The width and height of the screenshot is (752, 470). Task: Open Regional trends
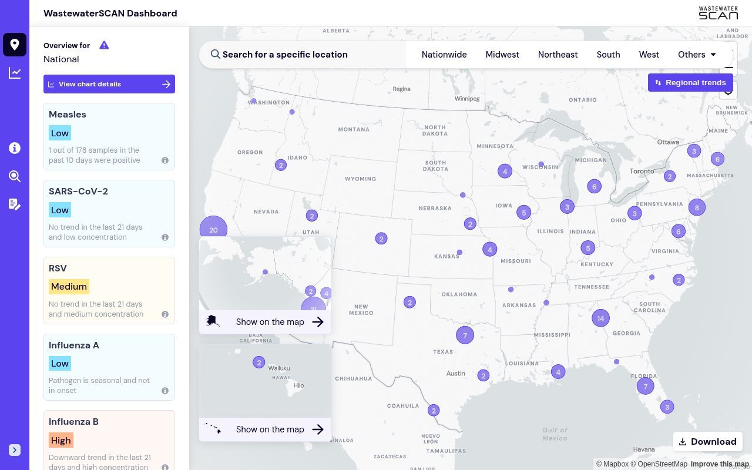[690, 83]
